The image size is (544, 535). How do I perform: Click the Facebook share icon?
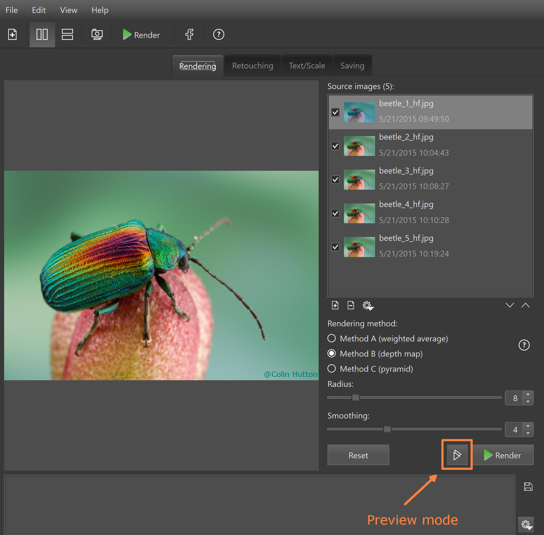189,35
